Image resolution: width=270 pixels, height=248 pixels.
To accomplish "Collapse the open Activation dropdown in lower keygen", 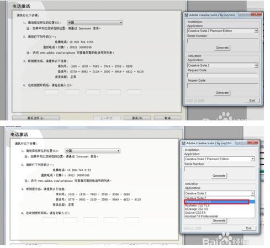I will (x=253, y=193).
